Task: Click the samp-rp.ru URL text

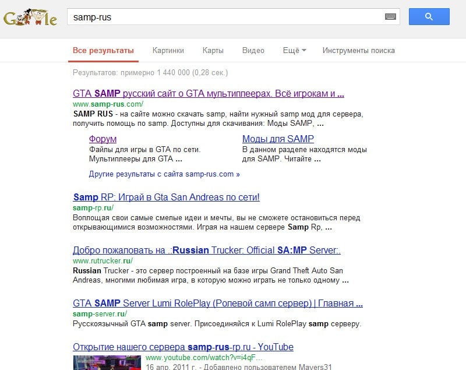Action: [x=93, y=208]
